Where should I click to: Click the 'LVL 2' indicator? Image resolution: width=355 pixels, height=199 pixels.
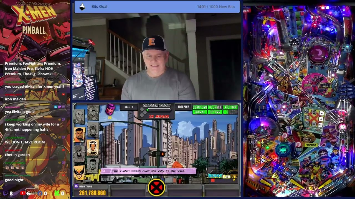pos(234,178)
